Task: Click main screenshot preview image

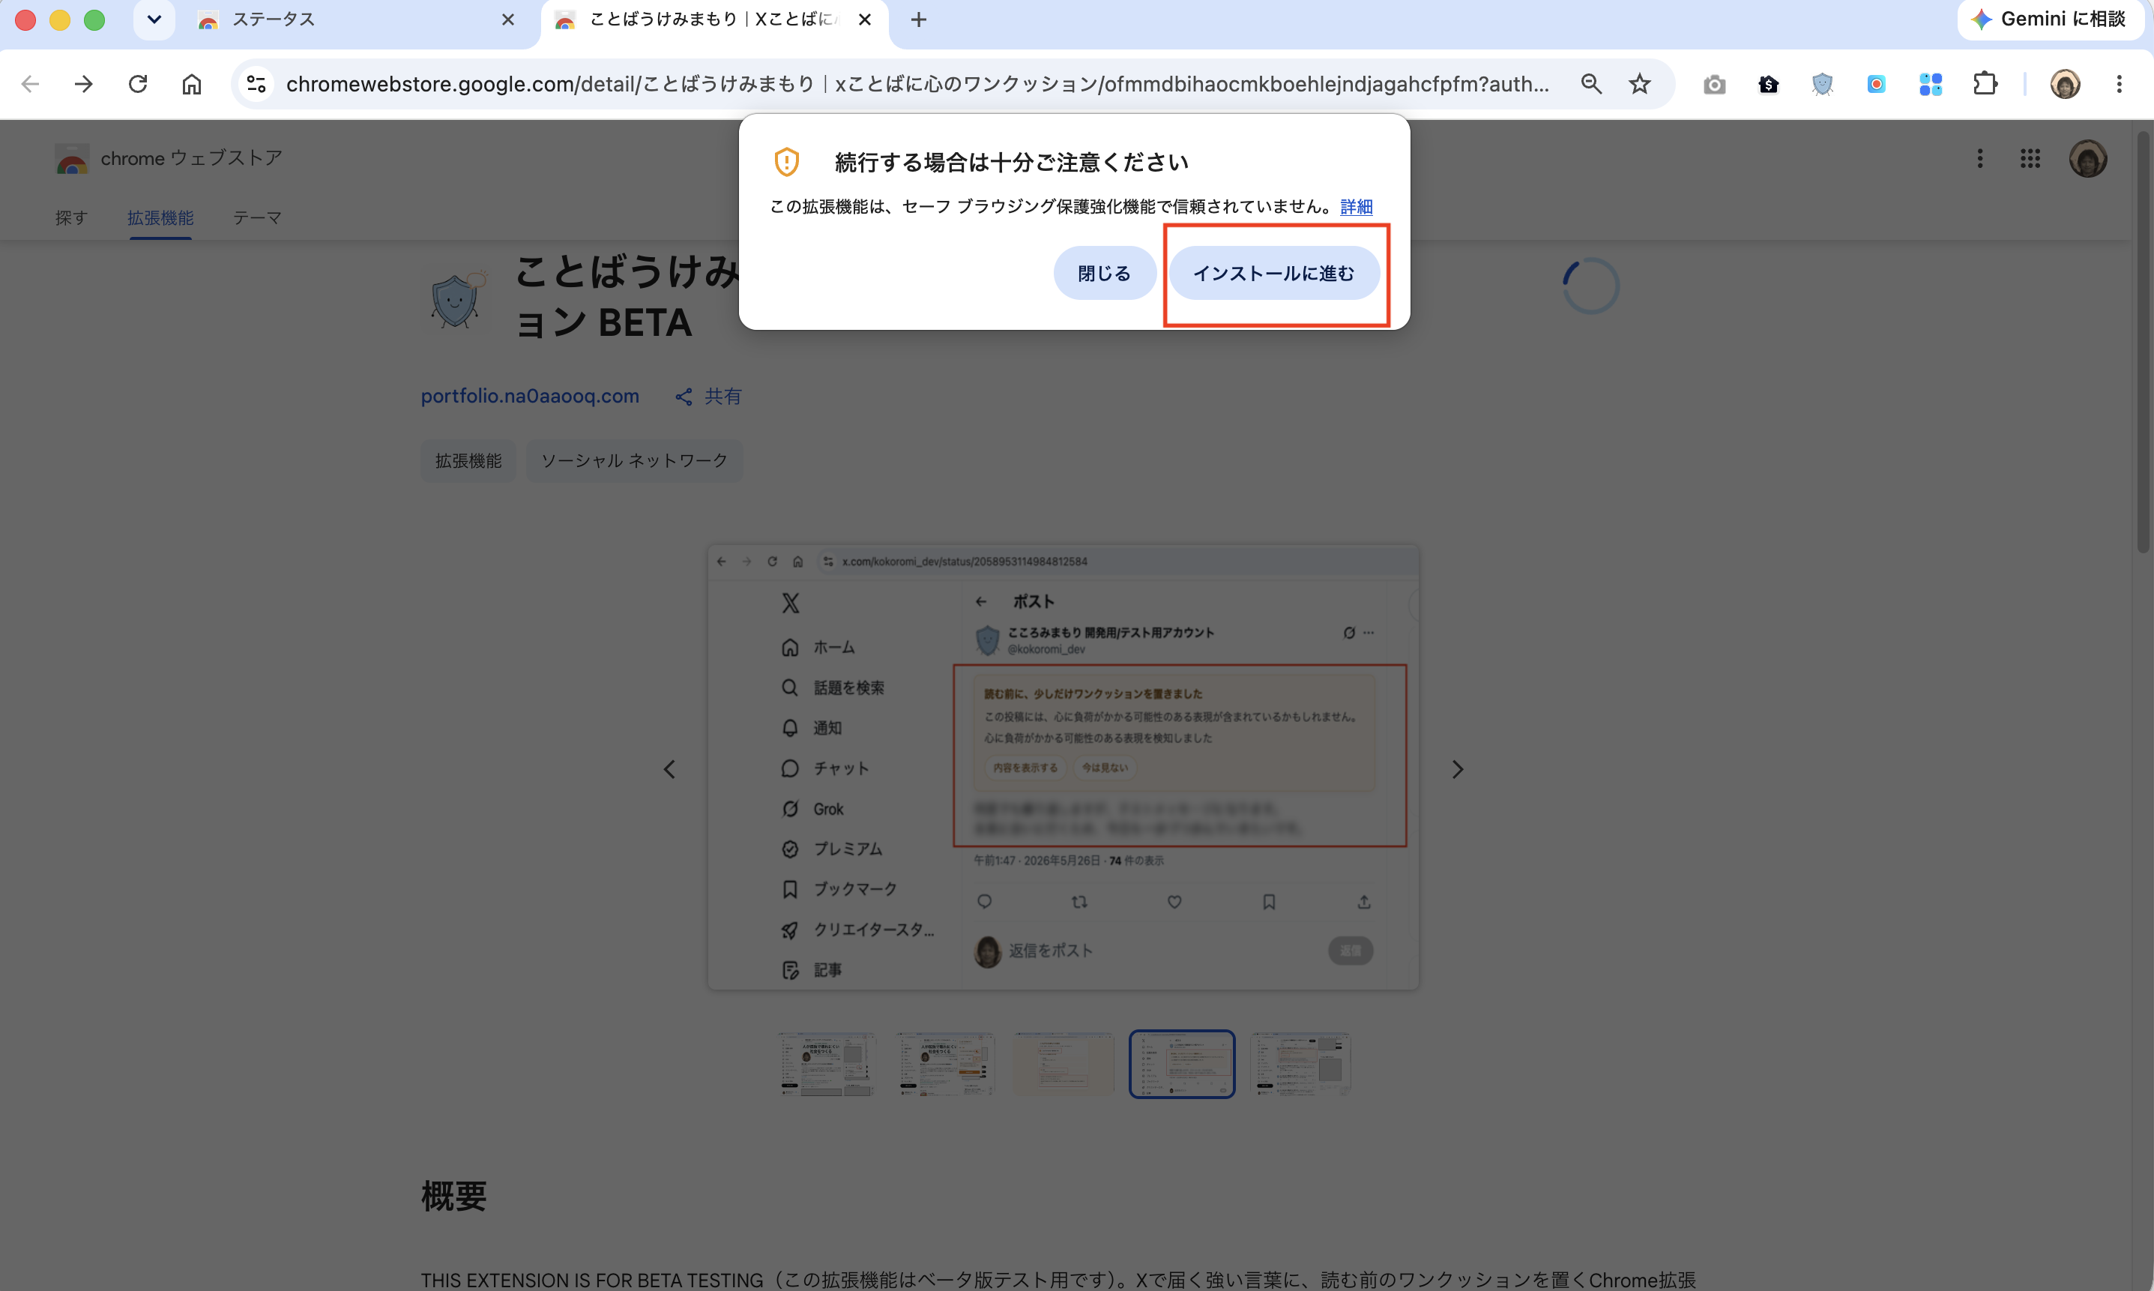Action: click(x=1064, y=767)
